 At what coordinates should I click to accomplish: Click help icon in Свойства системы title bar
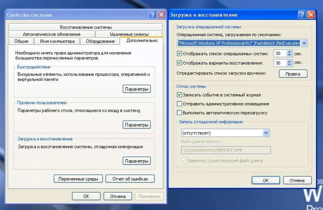tap(152, 15)
